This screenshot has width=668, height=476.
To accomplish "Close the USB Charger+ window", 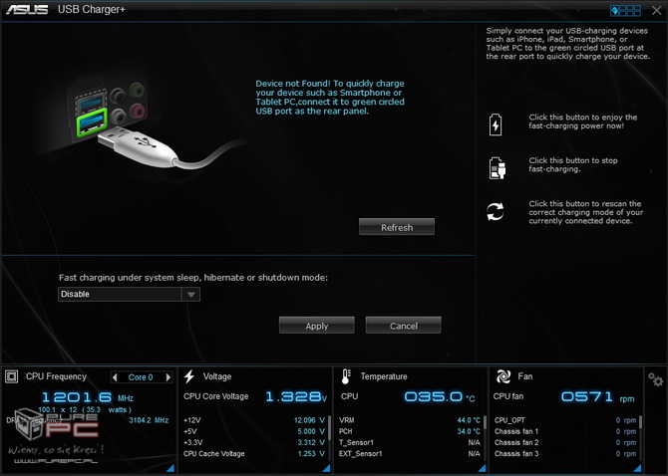I will pos(656,10).
